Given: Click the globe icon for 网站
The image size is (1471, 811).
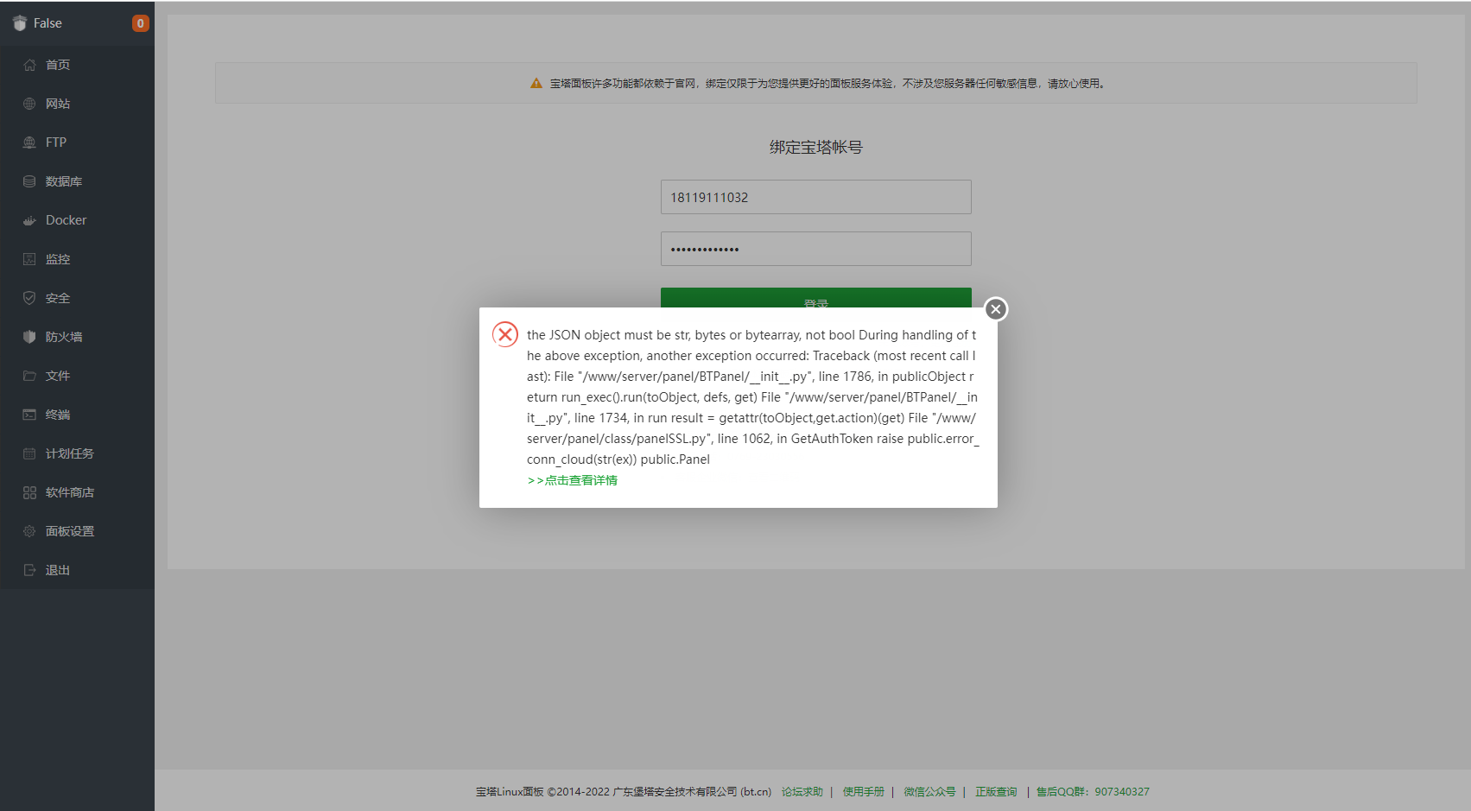Looking at the screenshot, I should (x=29, y=104).
